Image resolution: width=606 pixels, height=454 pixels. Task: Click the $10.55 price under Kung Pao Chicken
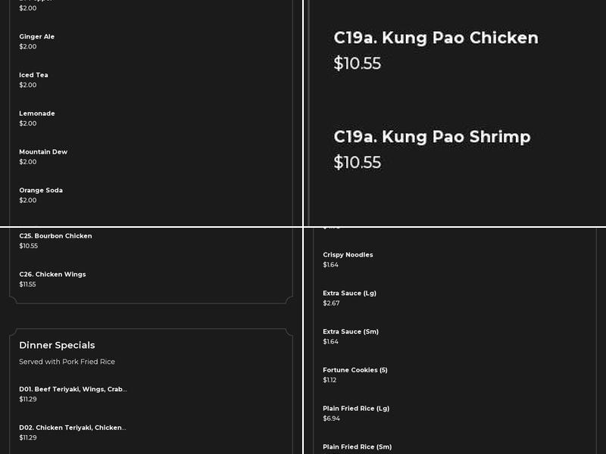coord(357,64)
